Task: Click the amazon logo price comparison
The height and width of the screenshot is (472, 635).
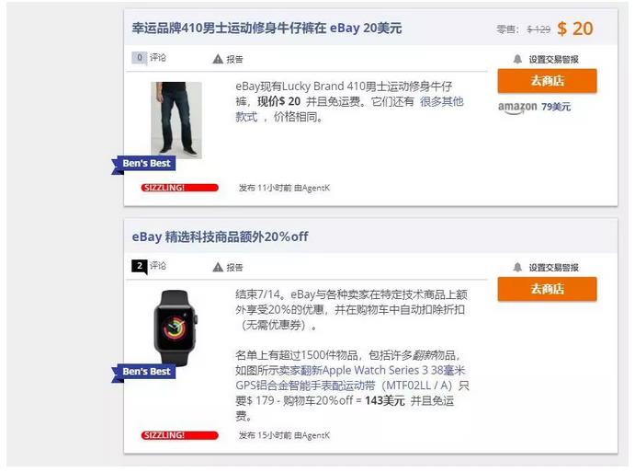Action: click(517, 108)
